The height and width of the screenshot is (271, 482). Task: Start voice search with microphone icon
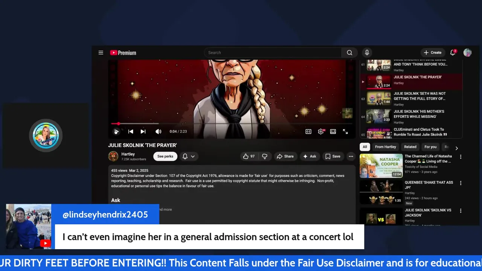click(367, 53)
